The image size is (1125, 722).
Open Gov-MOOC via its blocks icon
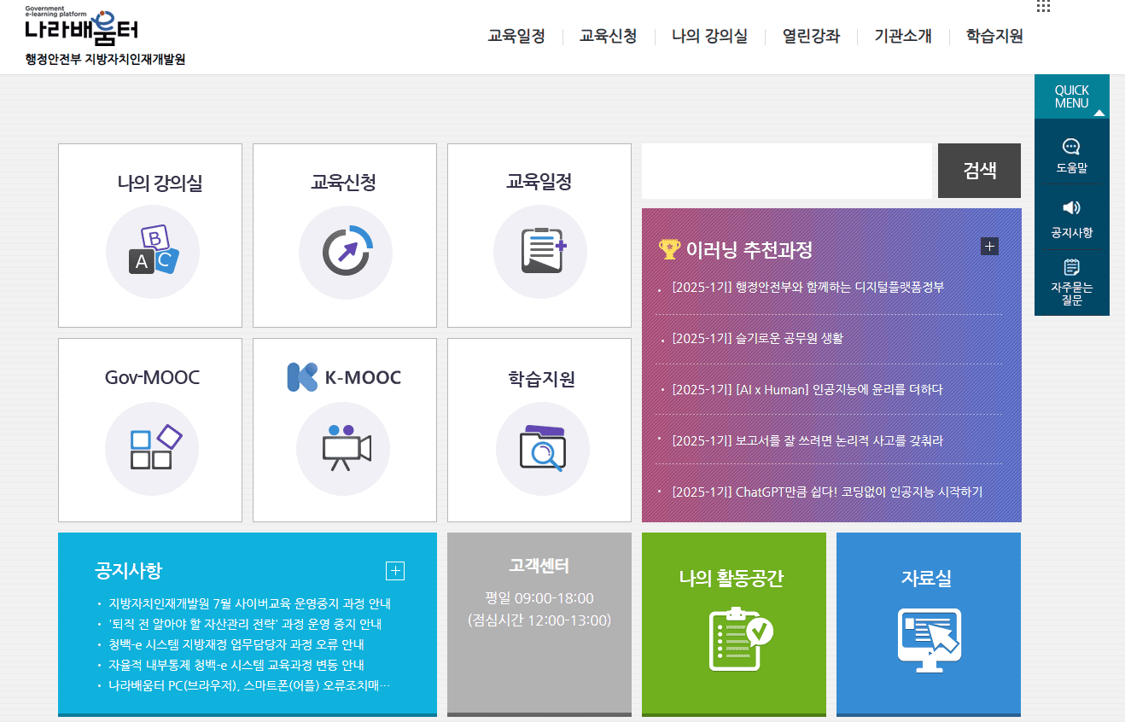tap(152, 448)
